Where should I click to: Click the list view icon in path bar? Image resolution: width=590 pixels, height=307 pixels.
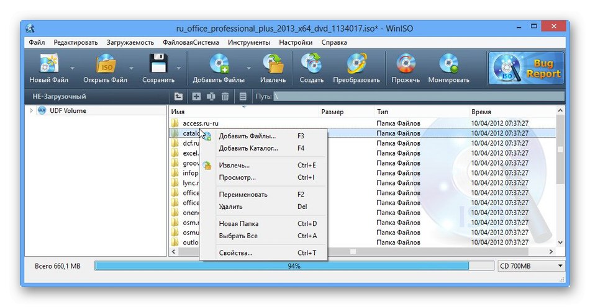(243, 97)
